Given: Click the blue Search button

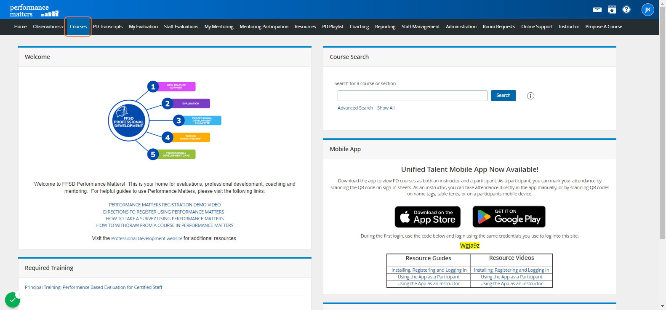Looking at the screenshot, I should [x=503, y=96].
